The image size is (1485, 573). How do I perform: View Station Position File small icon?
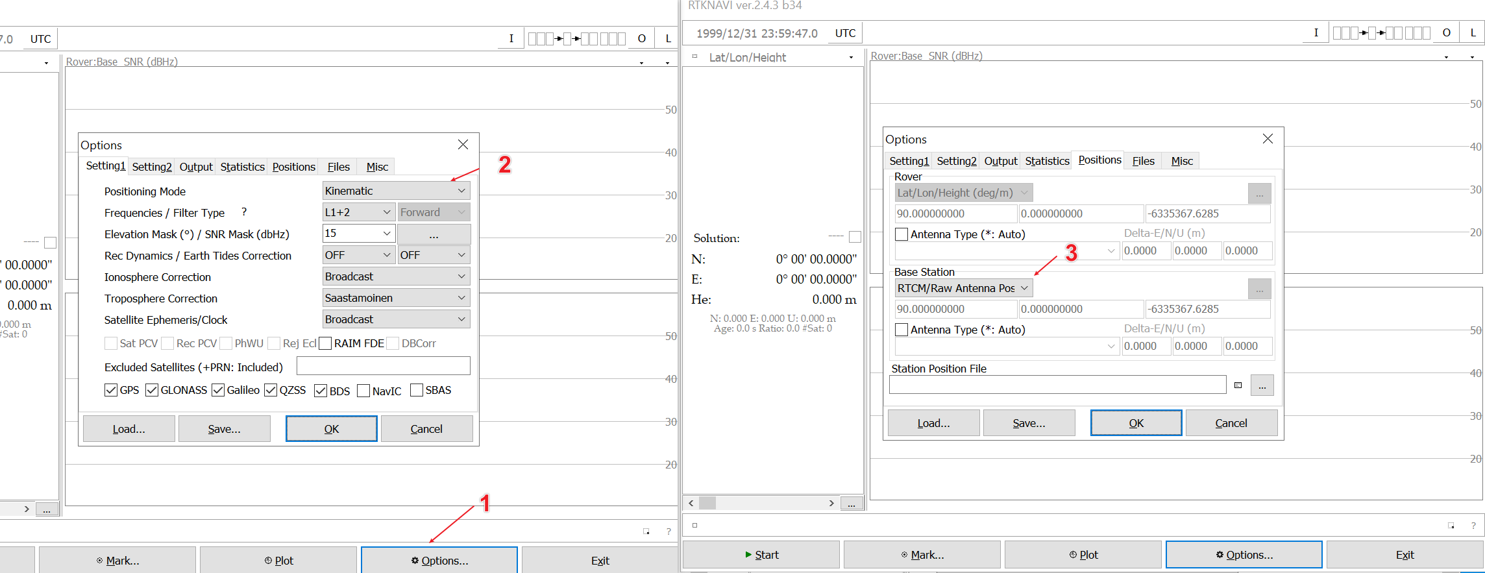pos(1238,385)
